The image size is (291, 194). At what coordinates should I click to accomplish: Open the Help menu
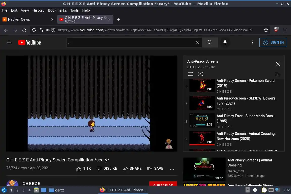tap(86, 10)
